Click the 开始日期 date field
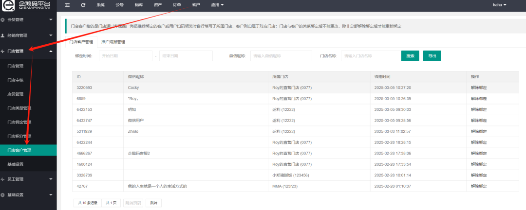This screenshot has height=210, width=526. click(125, 56)
